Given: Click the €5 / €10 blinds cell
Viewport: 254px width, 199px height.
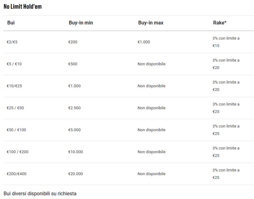Looking at the screenshot, I should (14, 64).
